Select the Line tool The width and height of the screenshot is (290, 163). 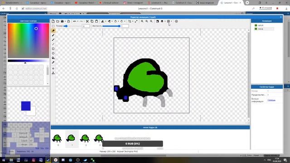tap(53, 44)
